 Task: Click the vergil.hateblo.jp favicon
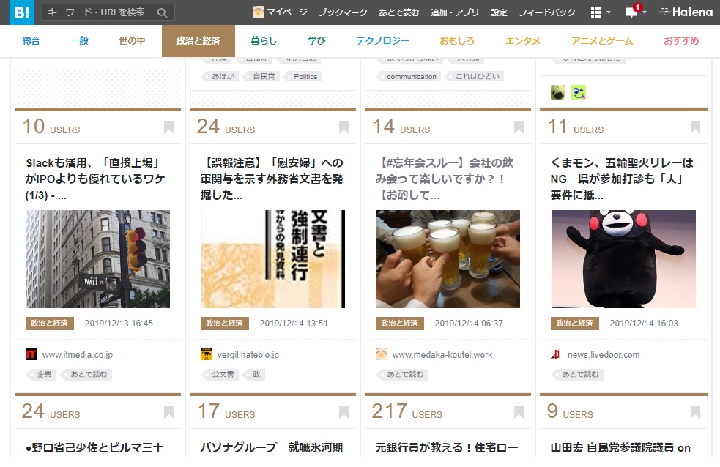coord(206,354)
